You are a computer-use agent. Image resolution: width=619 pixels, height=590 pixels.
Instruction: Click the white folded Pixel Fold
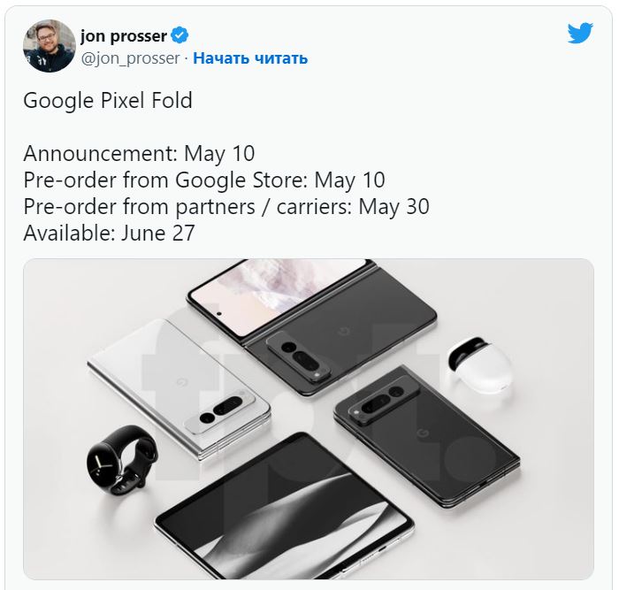pos(180,389)
